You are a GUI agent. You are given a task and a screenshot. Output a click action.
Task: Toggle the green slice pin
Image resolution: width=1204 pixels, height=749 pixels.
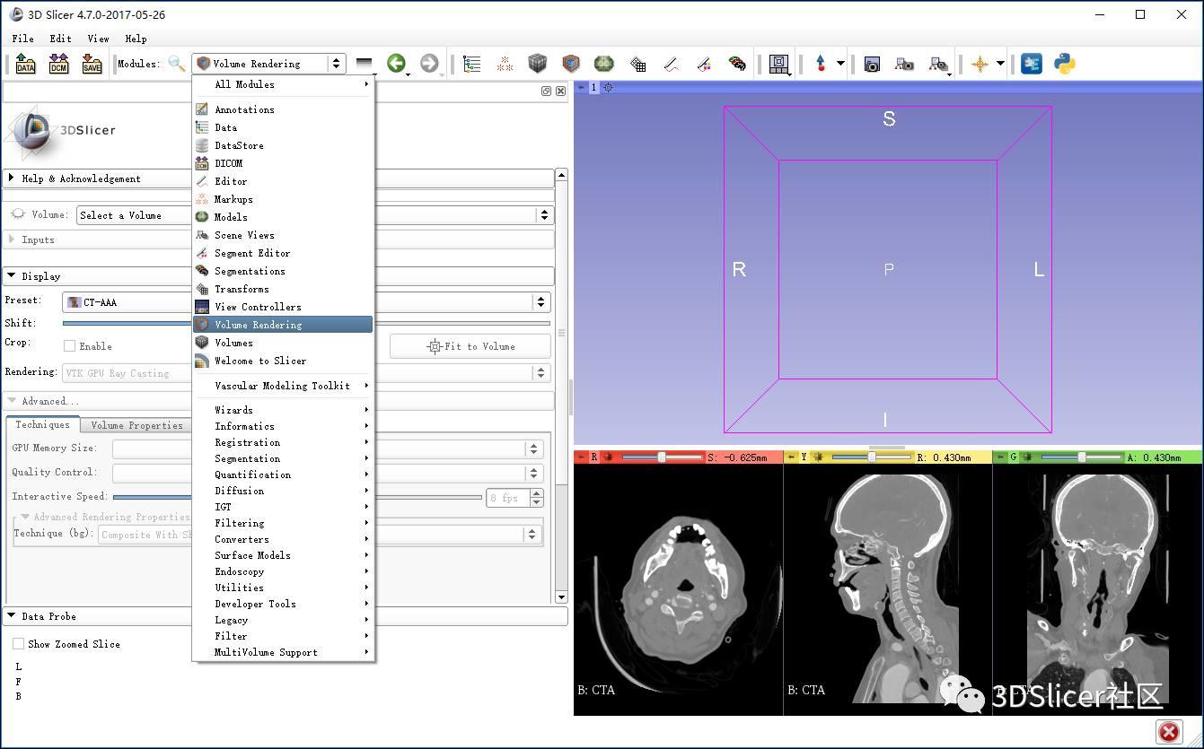(x=999, y=457)
